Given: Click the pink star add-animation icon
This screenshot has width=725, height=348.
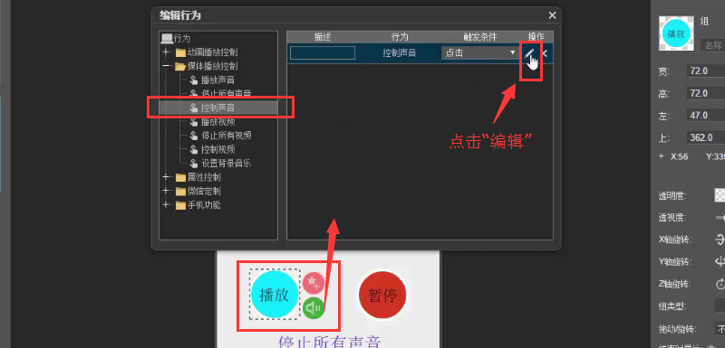Looking at the screenshot, I should [314, 283].
